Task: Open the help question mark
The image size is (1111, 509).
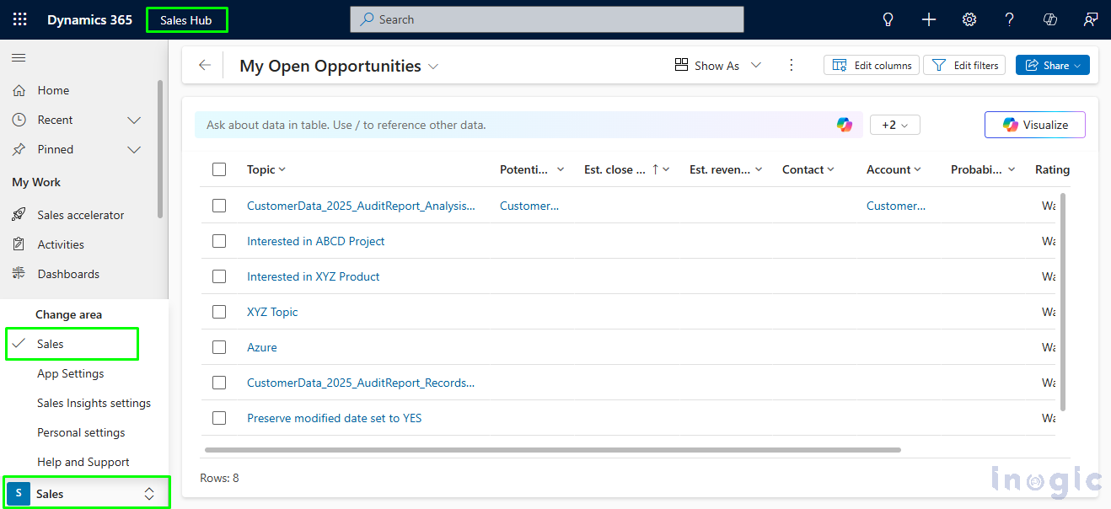Action: (1010, 19)
